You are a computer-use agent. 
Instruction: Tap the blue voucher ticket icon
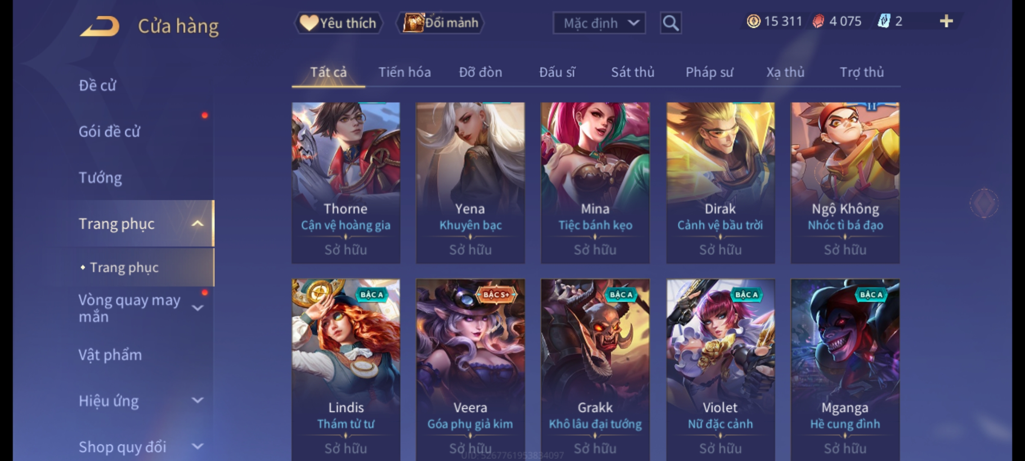884,21
